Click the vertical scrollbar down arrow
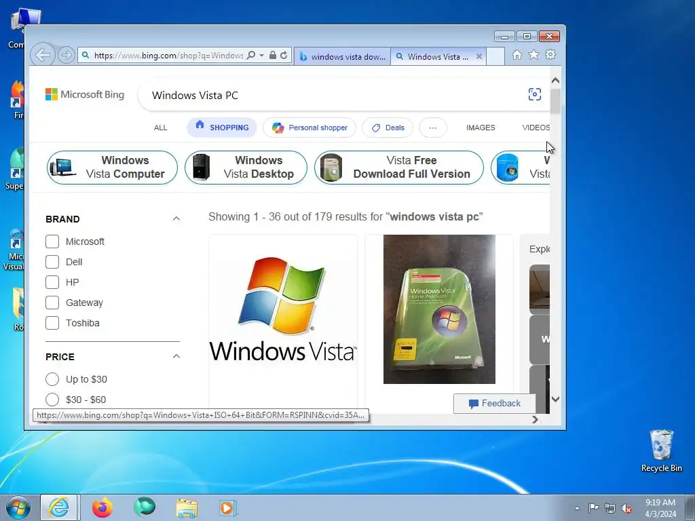This screenshot has width=695, height=521. [555, 399]
